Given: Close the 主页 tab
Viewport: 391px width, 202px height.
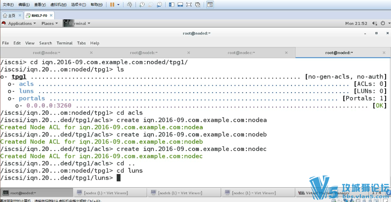Looking at the screenshot, I should pyautogui.click(x=20, y=16).
